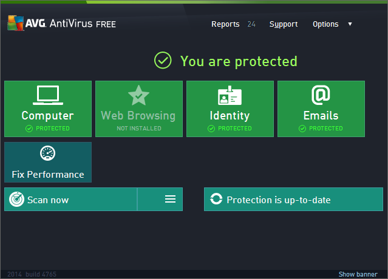The height and width of the screenshot is (279, 388).
Task: Click Web Browsing NOT INSTALLED text
Action: tap(139, 129)
